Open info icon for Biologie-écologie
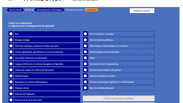 [x=11, y=40]
